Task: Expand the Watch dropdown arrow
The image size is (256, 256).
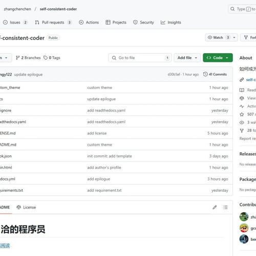Action: [x=234, y=37]
